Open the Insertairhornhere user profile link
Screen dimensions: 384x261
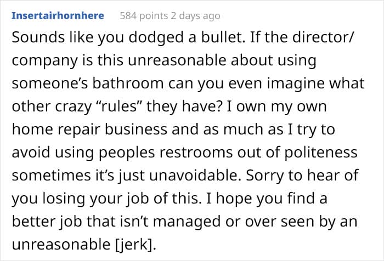[x=58, y=16]
